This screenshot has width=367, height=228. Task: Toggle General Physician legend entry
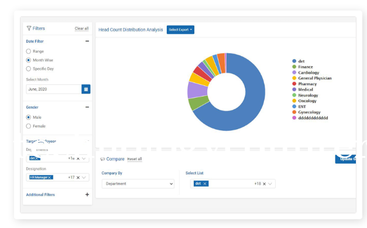pos(312,78)
